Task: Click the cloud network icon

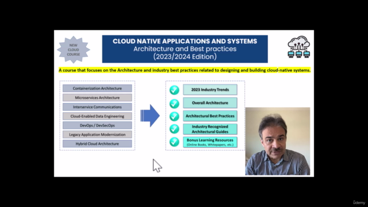Action: pyautogui.click(x=299, y=47)
